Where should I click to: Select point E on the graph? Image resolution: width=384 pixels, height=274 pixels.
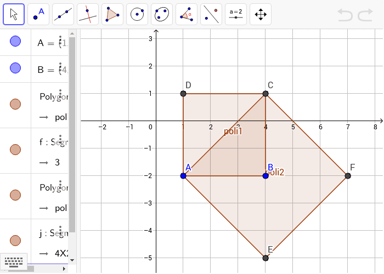[x=266, y=258]
